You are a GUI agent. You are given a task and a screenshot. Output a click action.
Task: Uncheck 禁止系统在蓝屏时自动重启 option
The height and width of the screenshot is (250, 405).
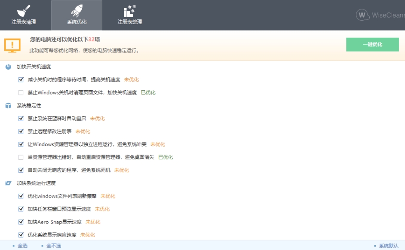(x=21, y=119)
